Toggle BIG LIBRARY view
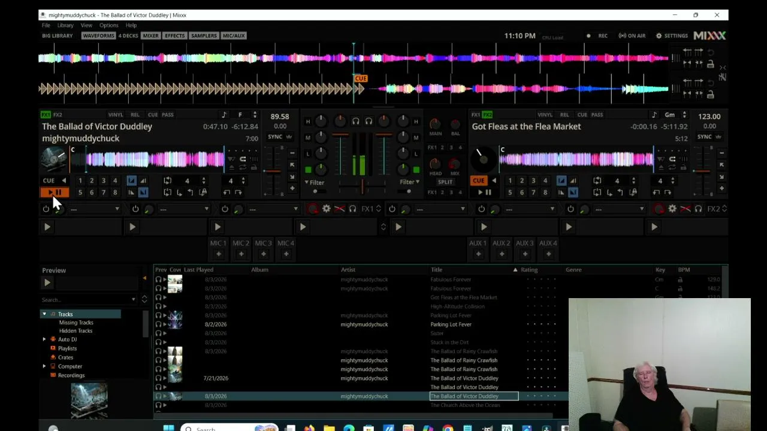Viewport: 767px width, 431px height. coord(57,35)
